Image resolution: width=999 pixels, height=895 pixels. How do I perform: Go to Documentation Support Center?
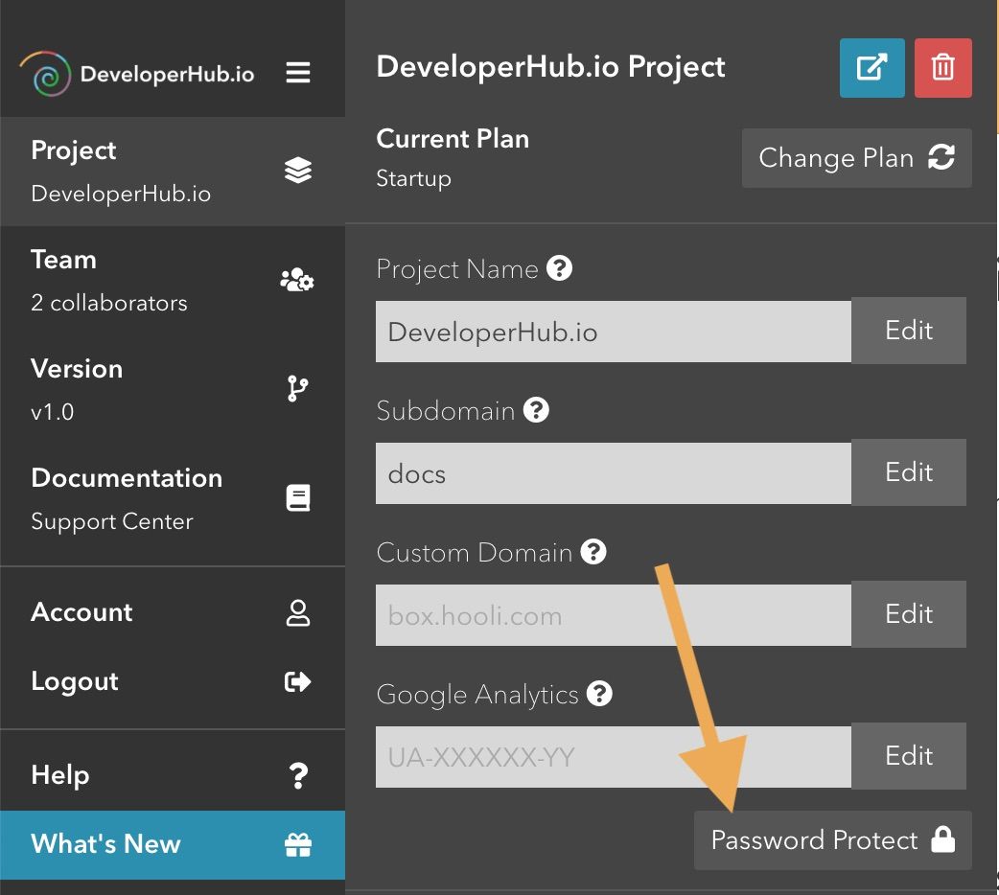[173, 498]
